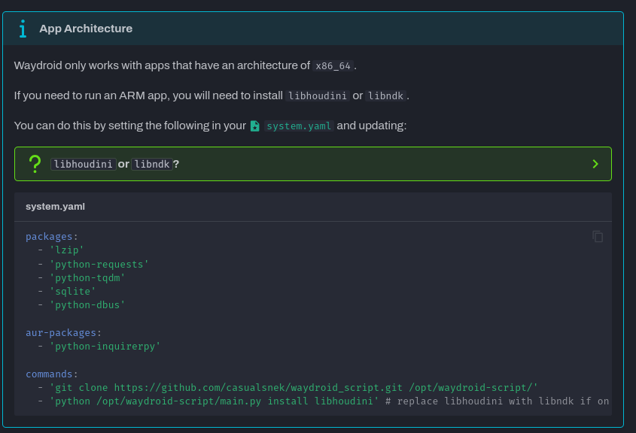Open the inline system.yaml file link
This screenshot has width=636, height=433.
pyautogui.click(x=299, y=126)
